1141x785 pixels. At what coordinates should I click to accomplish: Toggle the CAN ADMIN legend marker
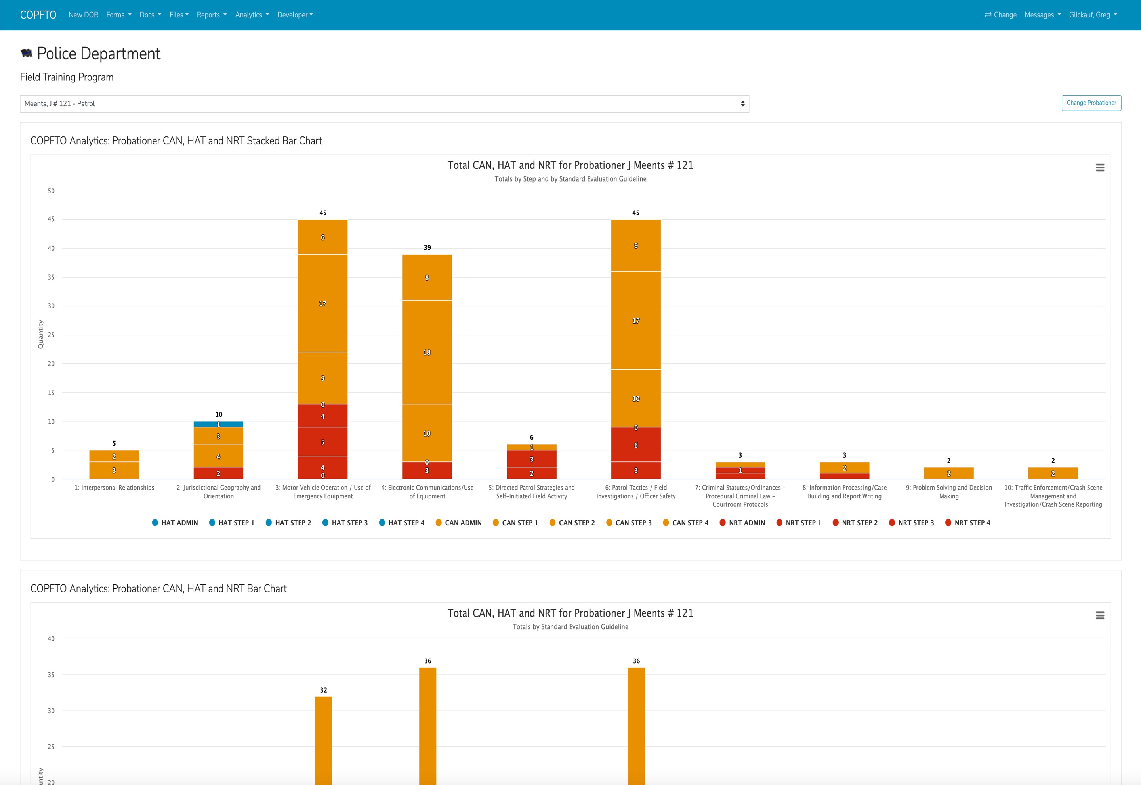tap(439, 523)
